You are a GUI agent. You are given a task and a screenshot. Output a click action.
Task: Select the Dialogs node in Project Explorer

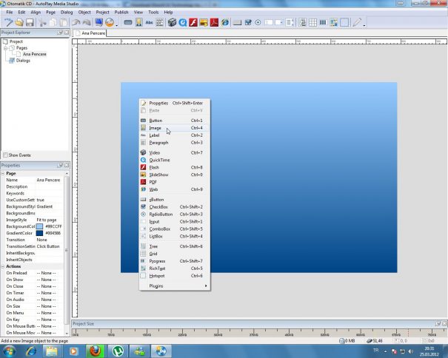[x=23, y=61]
